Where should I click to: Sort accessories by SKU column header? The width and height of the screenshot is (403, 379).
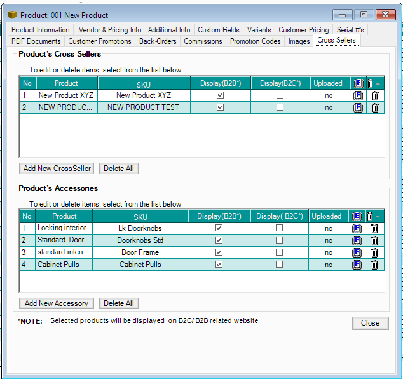click(x=140, y=216)
